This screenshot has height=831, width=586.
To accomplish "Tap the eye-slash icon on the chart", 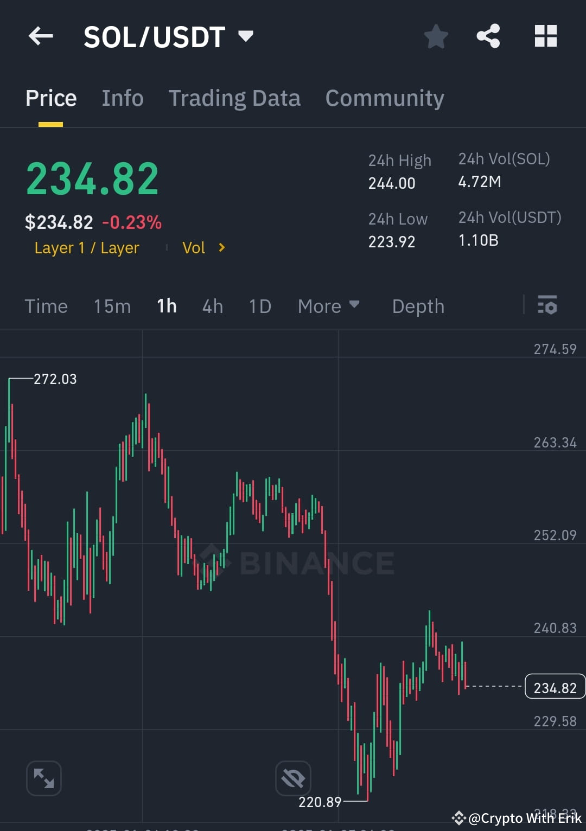I will (x=293, y=778).
